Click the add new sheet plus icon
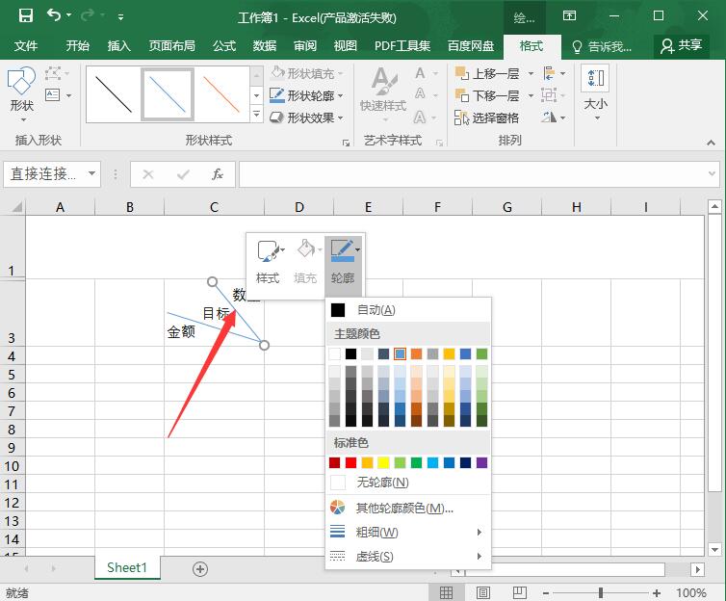This screenshot has height=601, width=726. tap(200, 568)
